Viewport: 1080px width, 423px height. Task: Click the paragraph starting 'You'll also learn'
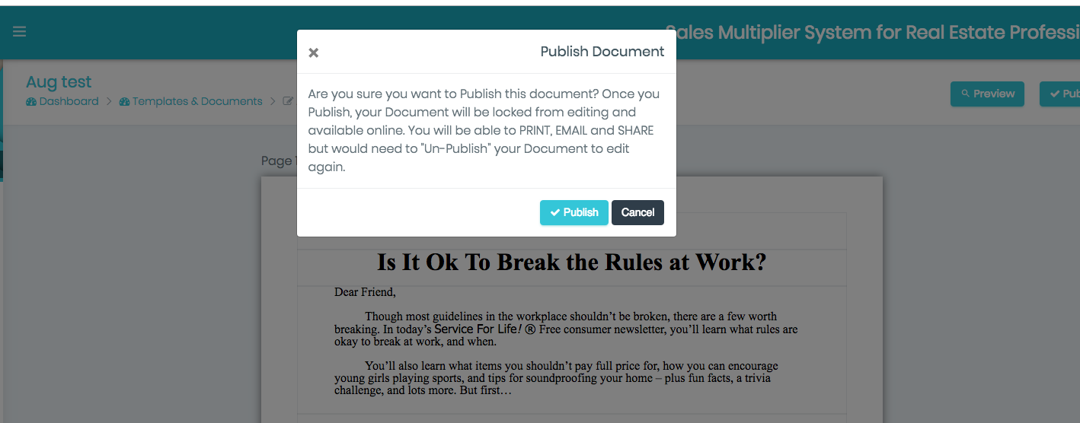point(564,378)
